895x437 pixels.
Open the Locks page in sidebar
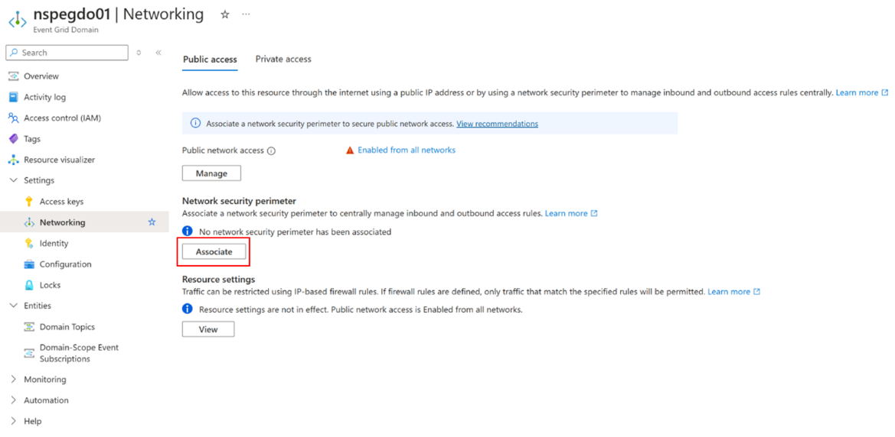(x=50, y=285)
